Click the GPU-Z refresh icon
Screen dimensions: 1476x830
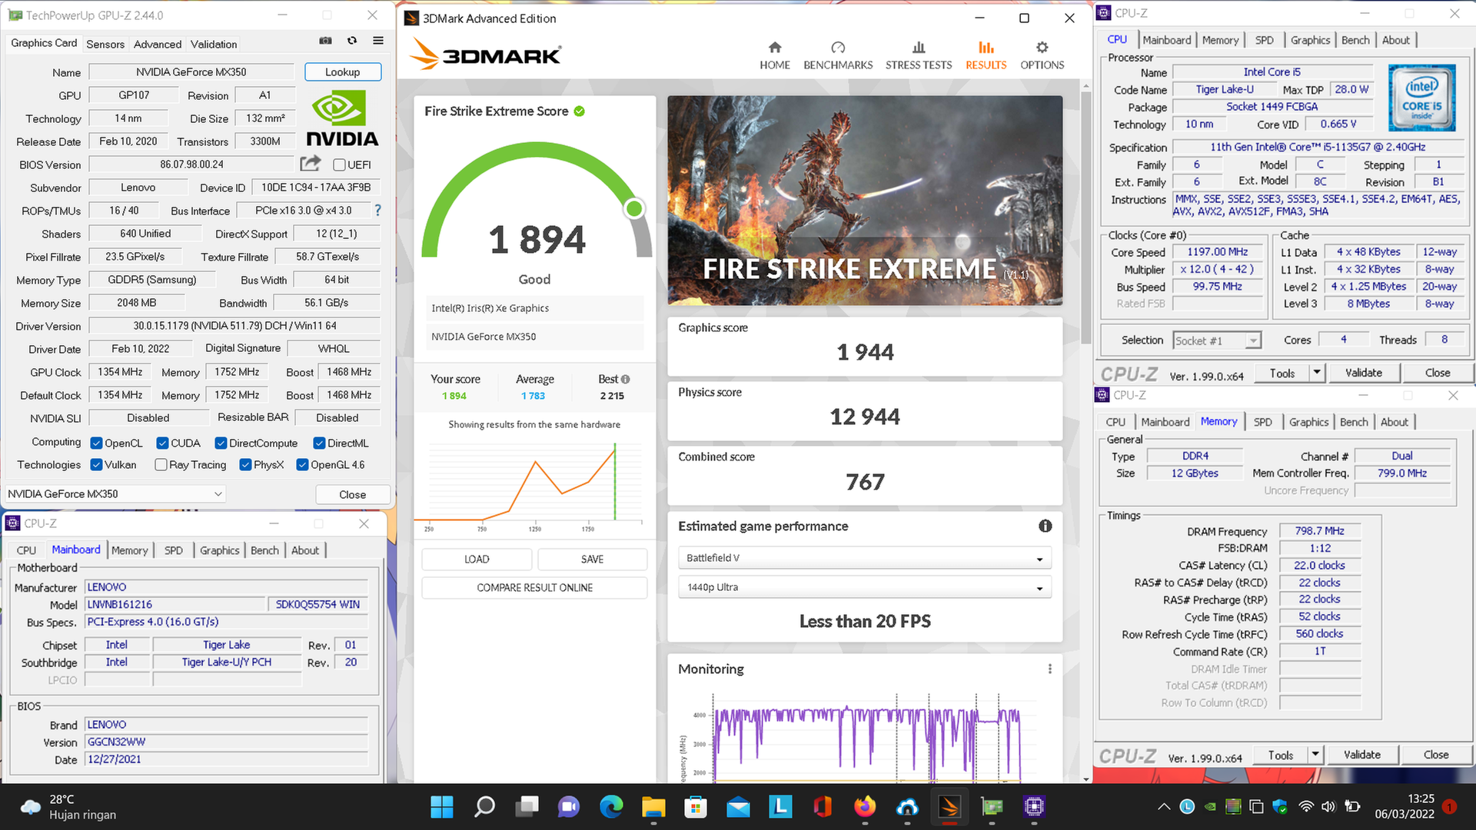point(352,41)
